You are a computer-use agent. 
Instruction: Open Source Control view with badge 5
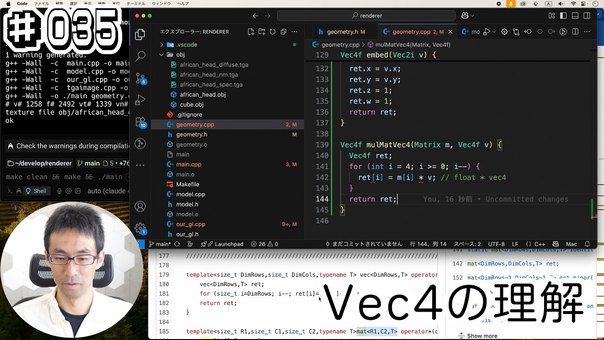(x=140, y=78)
